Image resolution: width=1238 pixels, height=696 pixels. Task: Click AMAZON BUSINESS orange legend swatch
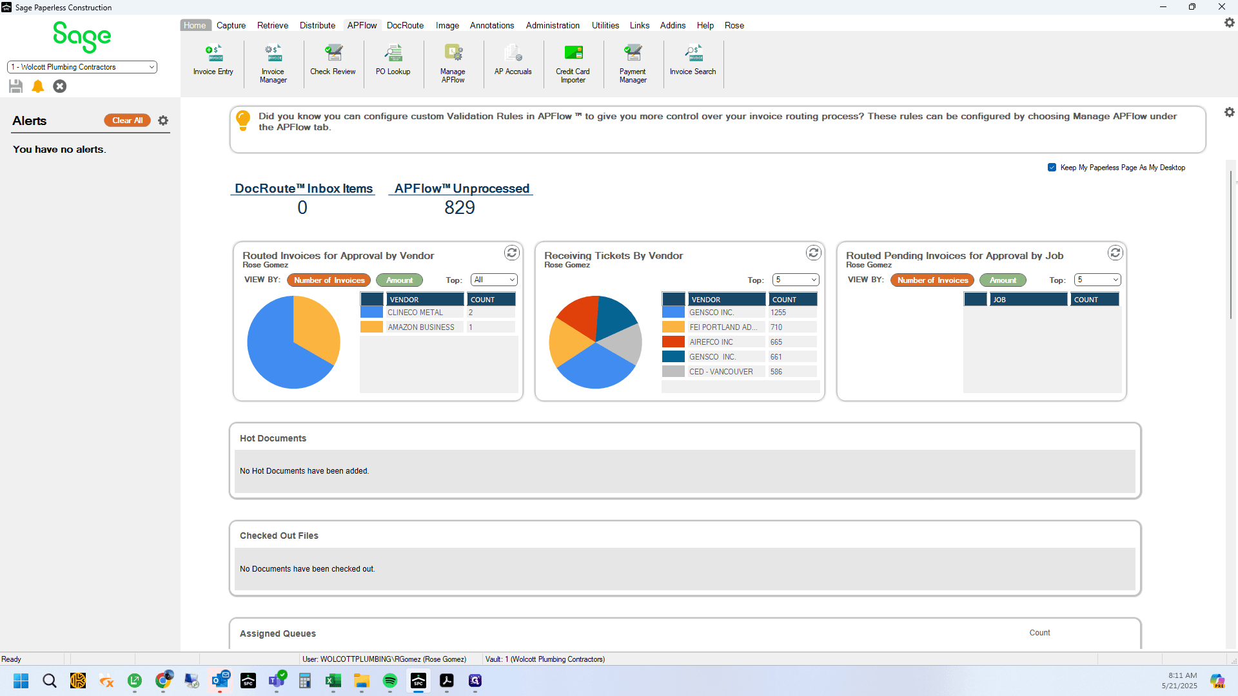[371, 327]
